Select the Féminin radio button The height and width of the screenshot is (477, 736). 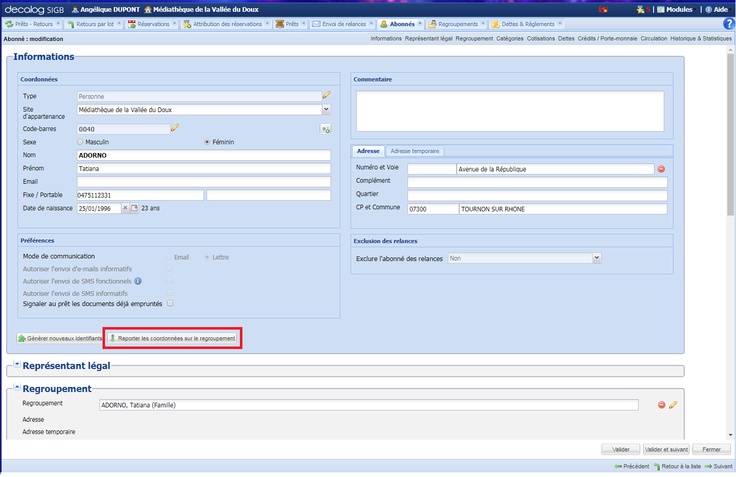(x=207, y=142)
